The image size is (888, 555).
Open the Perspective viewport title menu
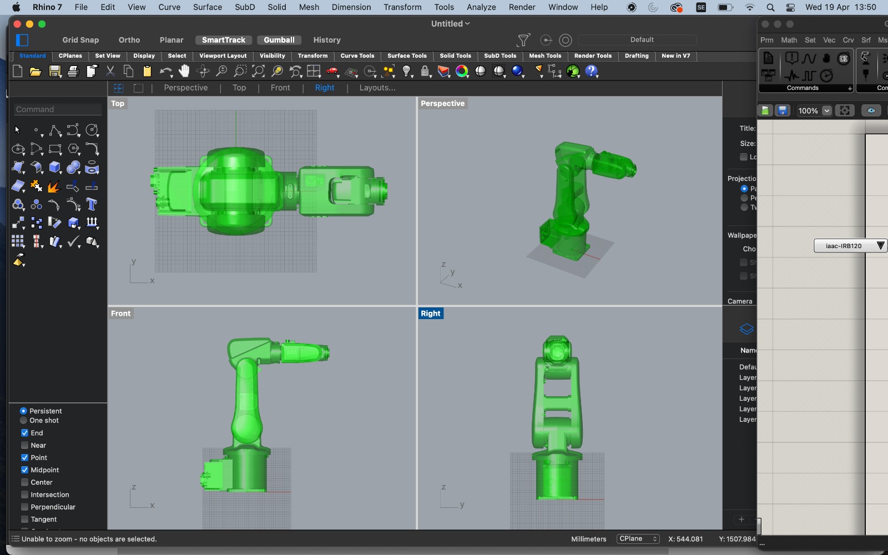442,104
